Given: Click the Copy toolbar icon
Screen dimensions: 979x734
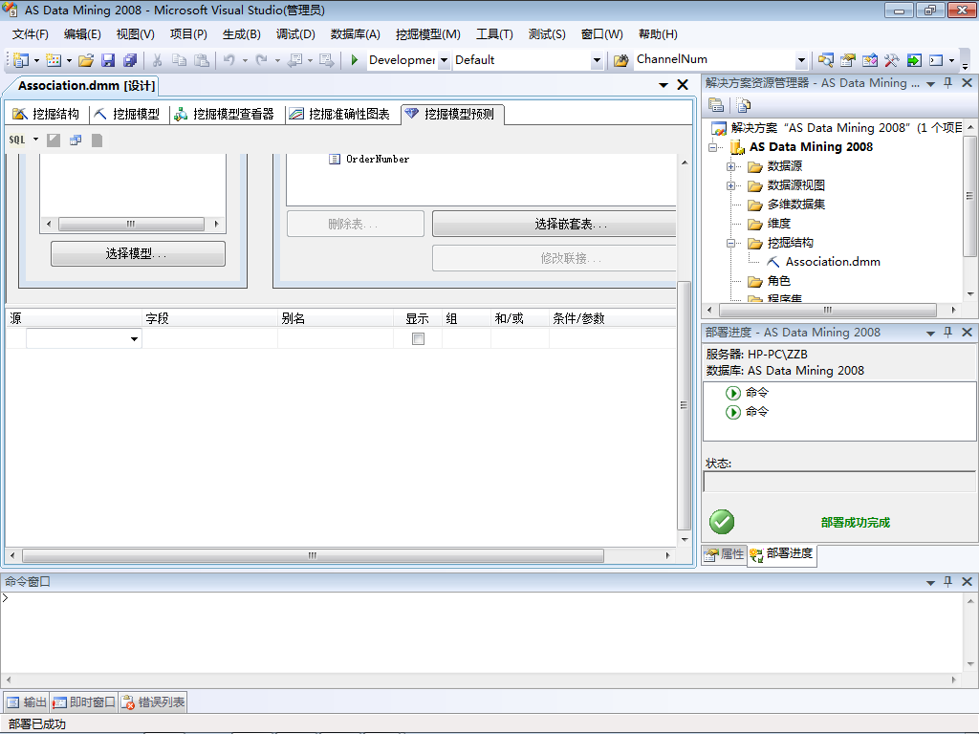Looking at the screenshot, I should tap(179, 60).
